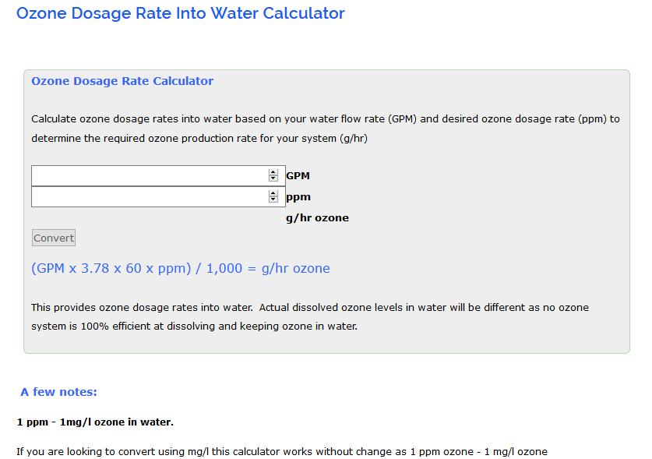Click the A few notes heading
Image resolution: width=652 pixels, height=459 pixels.
tap(58, 392)
